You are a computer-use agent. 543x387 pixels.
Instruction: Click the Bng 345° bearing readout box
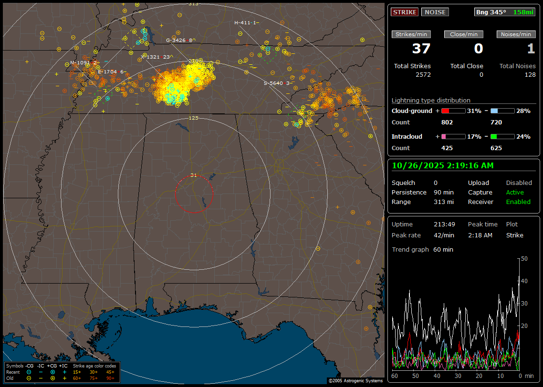point(504,12)
